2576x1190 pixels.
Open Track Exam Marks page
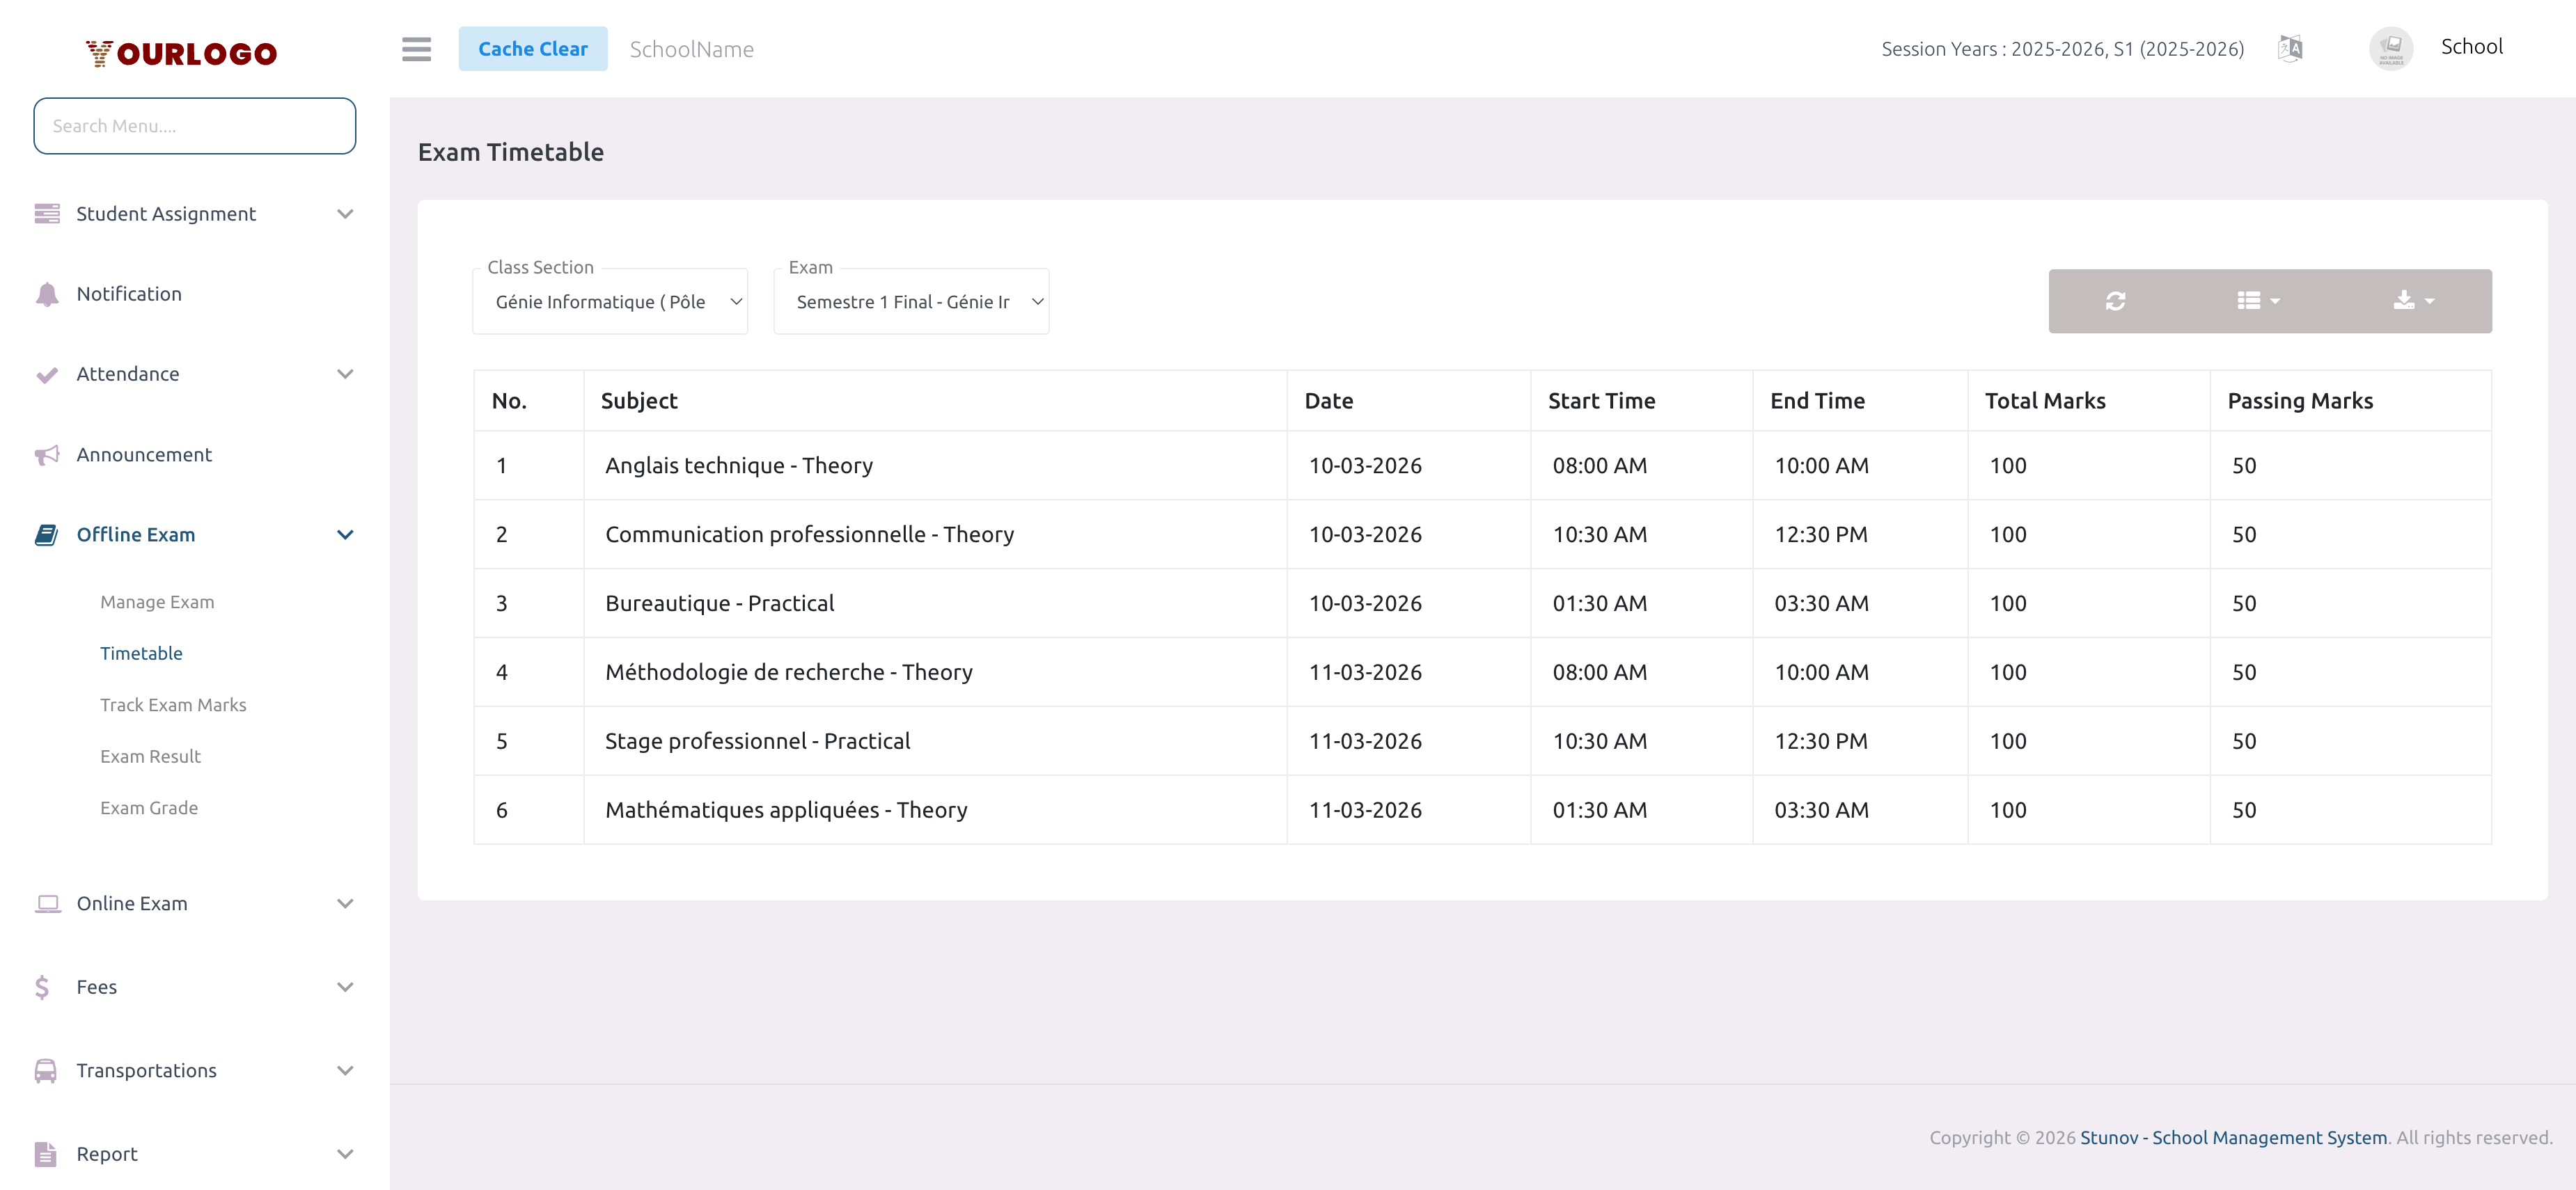coord(173,704)
